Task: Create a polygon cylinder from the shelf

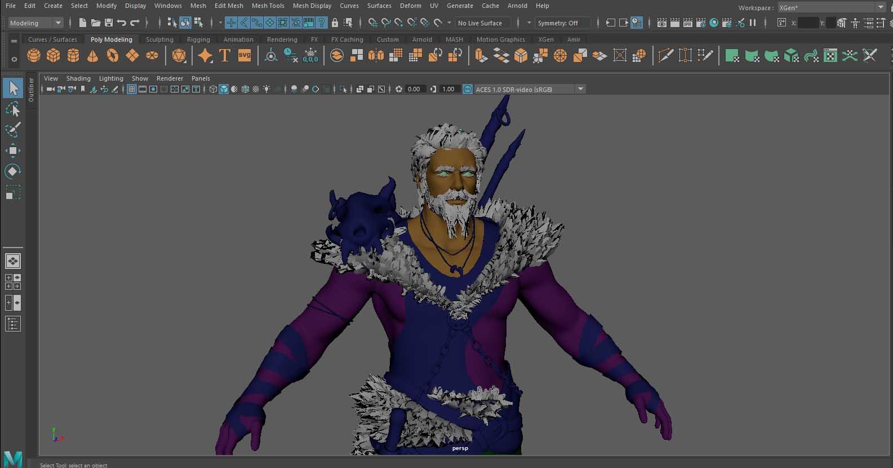Action: pyautogui.click(x=73, y=55)
